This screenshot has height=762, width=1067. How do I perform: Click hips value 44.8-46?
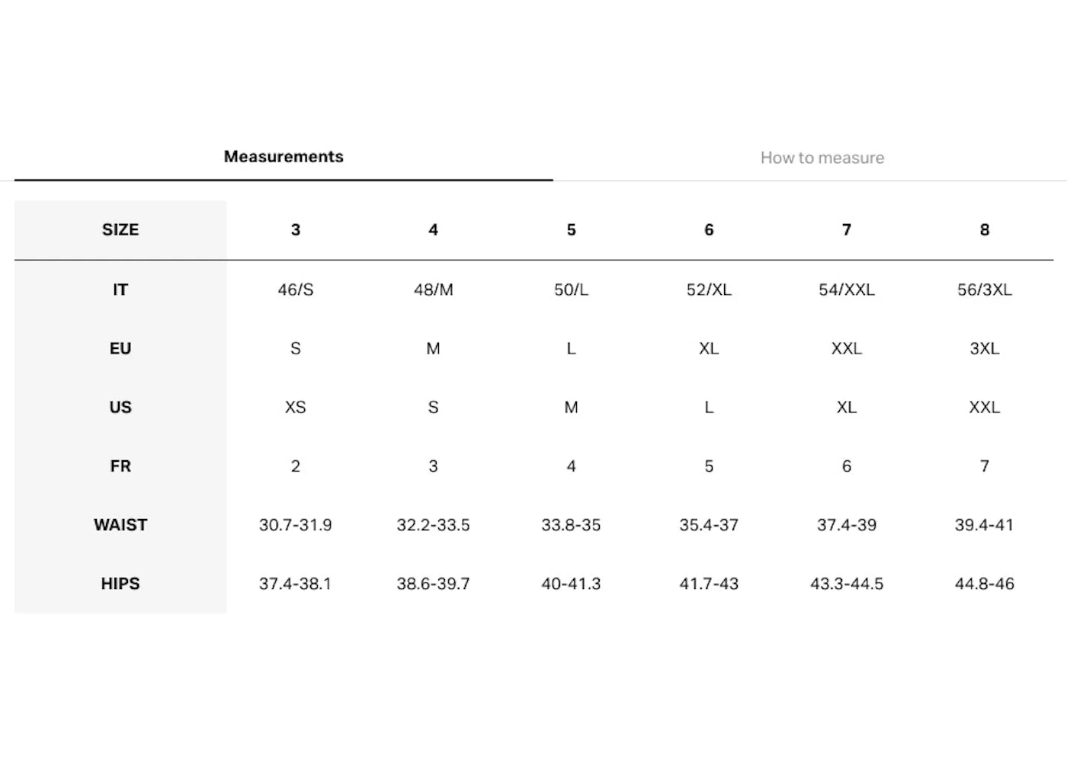tap(984, 584)
